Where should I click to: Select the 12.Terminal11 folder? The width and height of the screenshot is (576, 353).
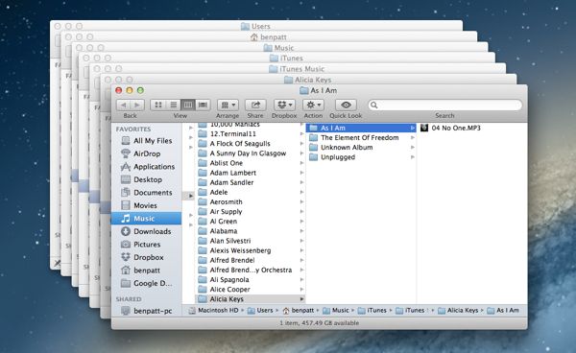click(x=250, y=134)
